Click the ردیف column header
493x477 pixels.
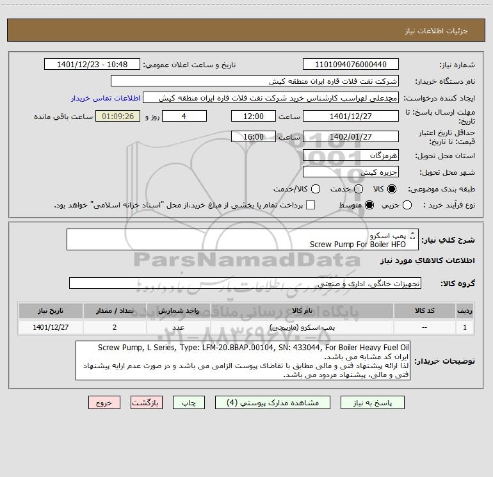465,311
